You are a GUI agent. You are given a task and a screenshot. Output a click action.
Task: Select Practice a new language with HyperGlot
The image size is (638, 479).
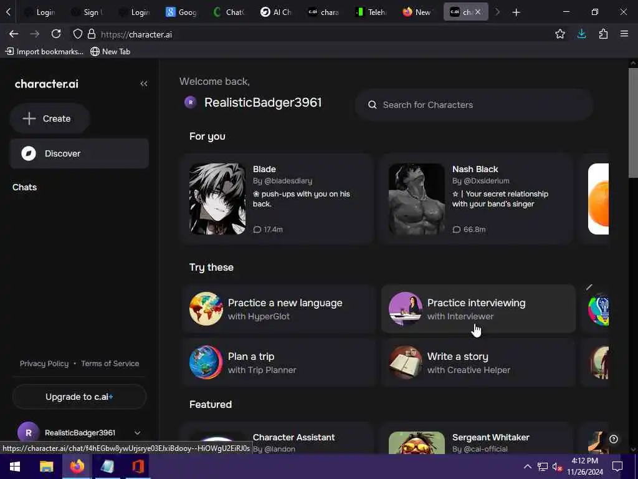279,309
